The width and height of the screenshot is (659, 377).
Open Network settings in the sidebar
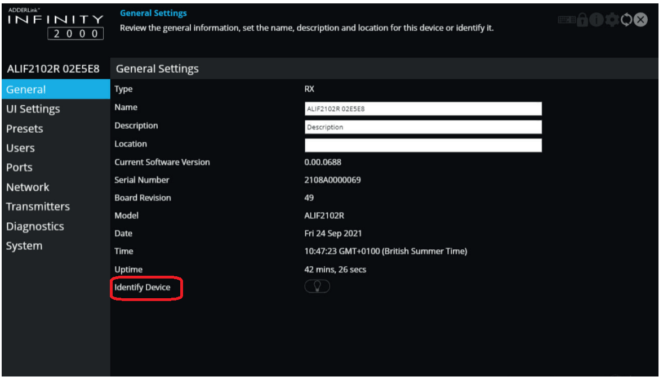[56, 187]
